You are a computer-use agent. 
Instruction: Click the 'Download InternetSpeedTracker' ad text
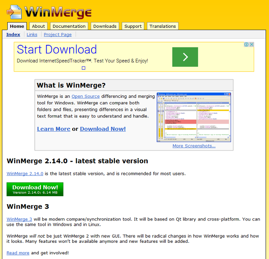click(x=82, y=61)
